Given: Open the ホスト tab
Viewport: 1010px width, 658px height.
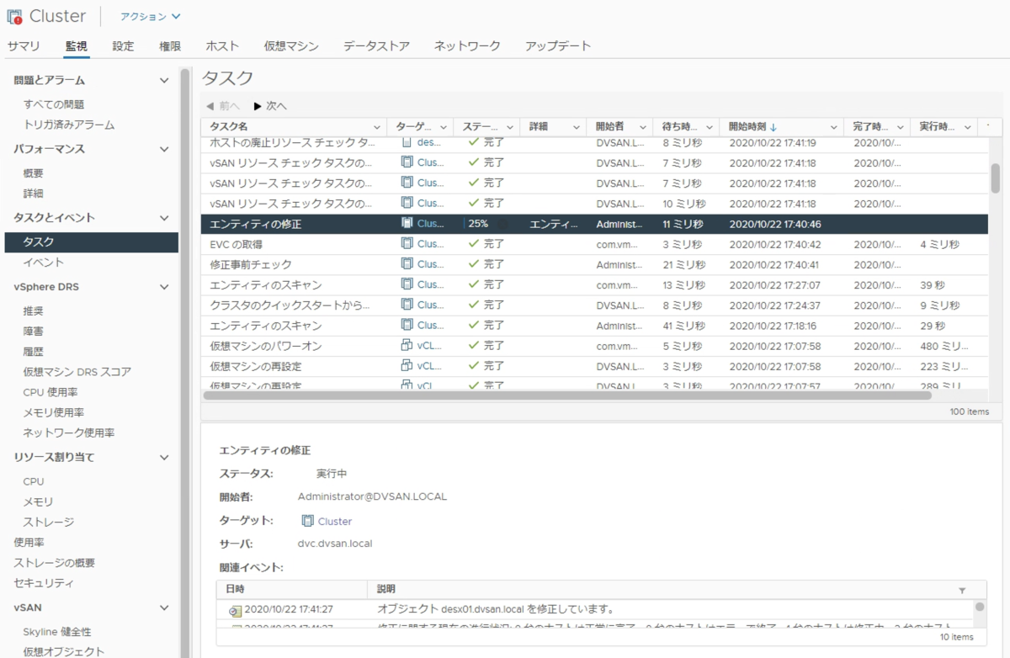Looking at the screenshot, I should [x=222, y=46].
